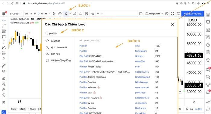Image resolution: width=211 pixels, height=114 pixels.
Task: Expand the time interval dropdown arrow
Action: 49,14
